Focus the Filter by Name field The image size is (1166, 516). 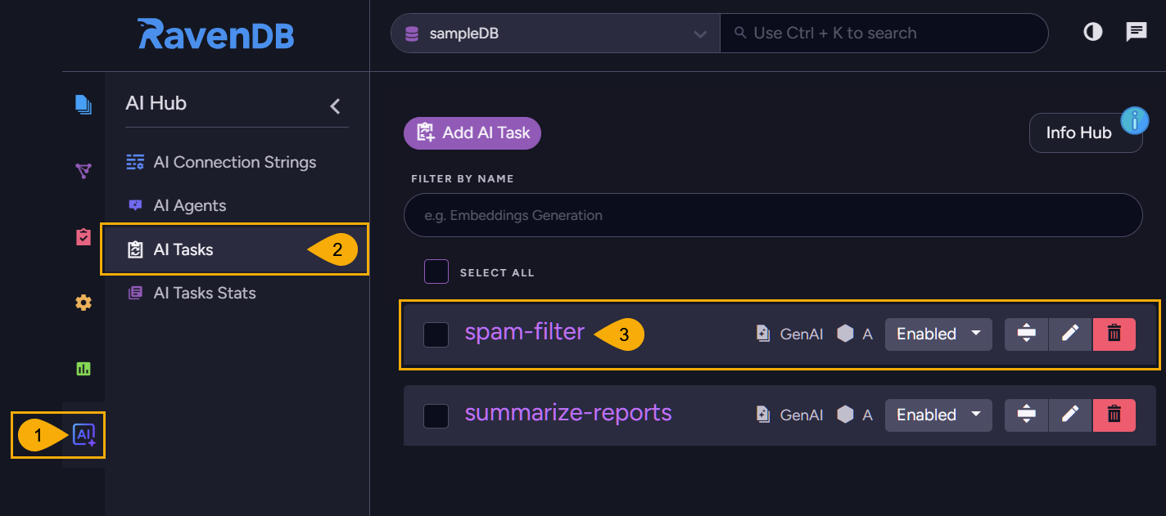772,216
